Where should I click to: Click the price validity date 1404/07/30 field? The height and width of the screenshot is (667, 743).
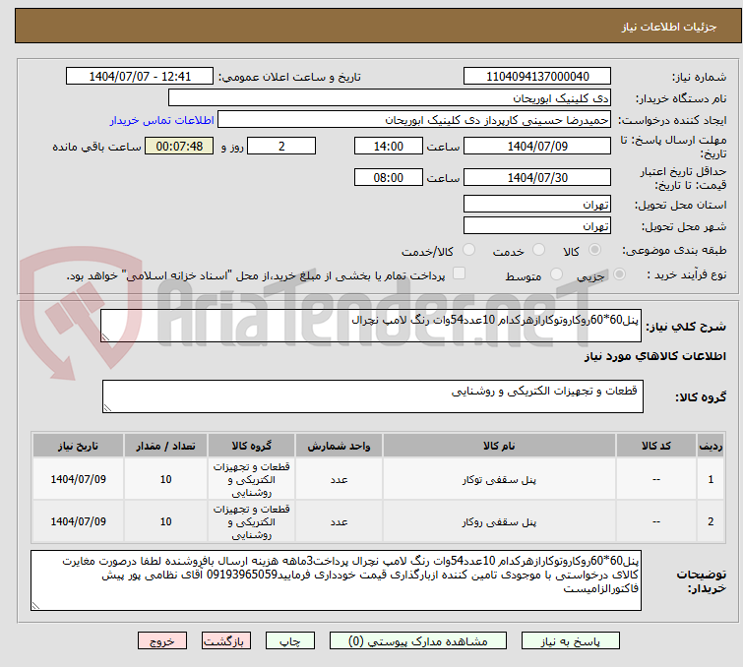[x=537, y=178]
